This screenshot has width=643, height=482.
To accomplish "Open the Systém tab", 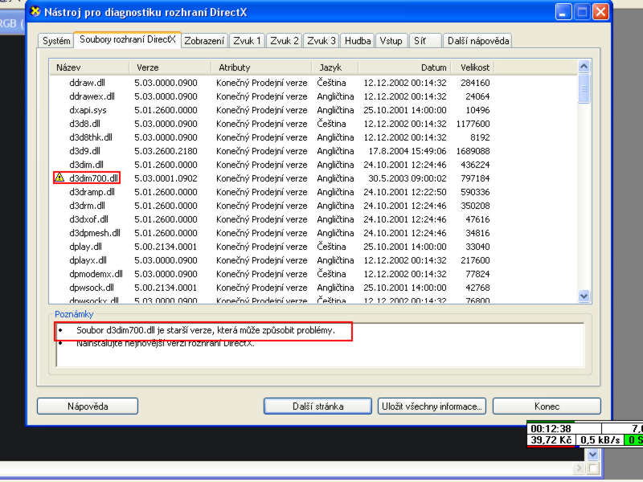I will 56,41.
